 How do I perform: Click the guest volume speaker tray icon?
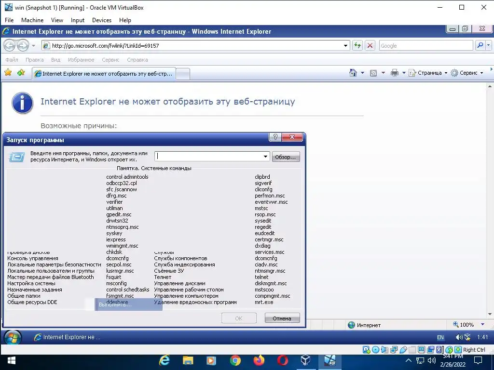point(459,337)
